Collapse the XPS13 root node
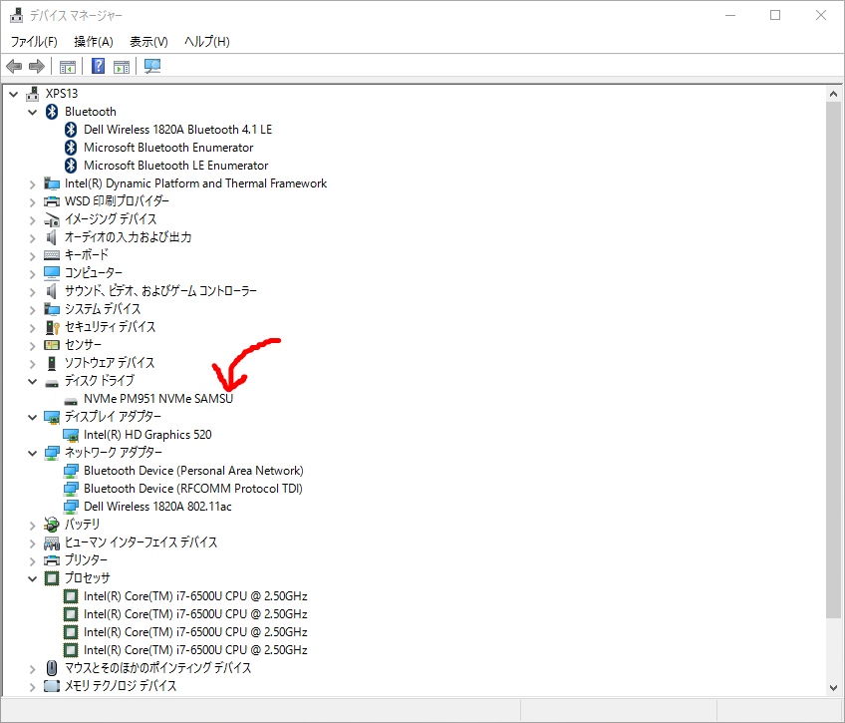Viewport: 845px width, 723px height. (14, 94)
